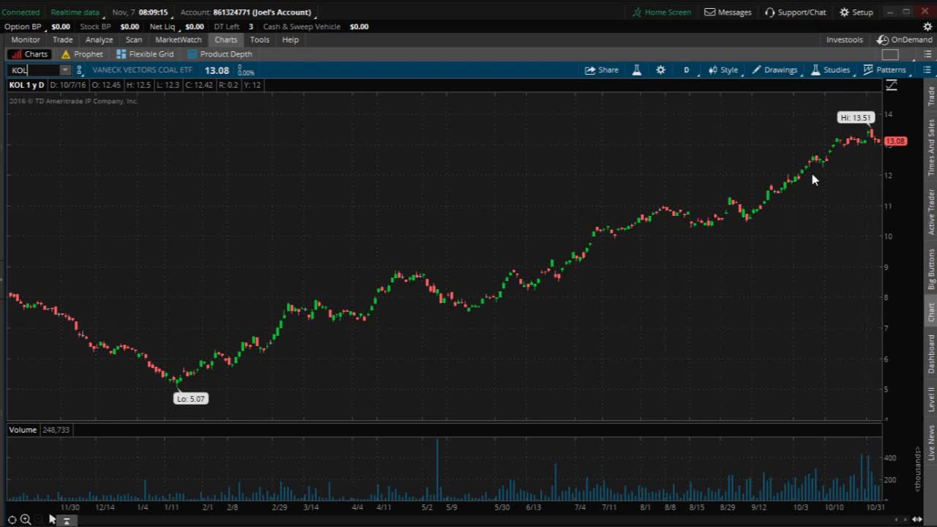Viewport: 937px width, 527px height.
Task: Click the KOL symbol input field
Action: click(x=34, y=70)
